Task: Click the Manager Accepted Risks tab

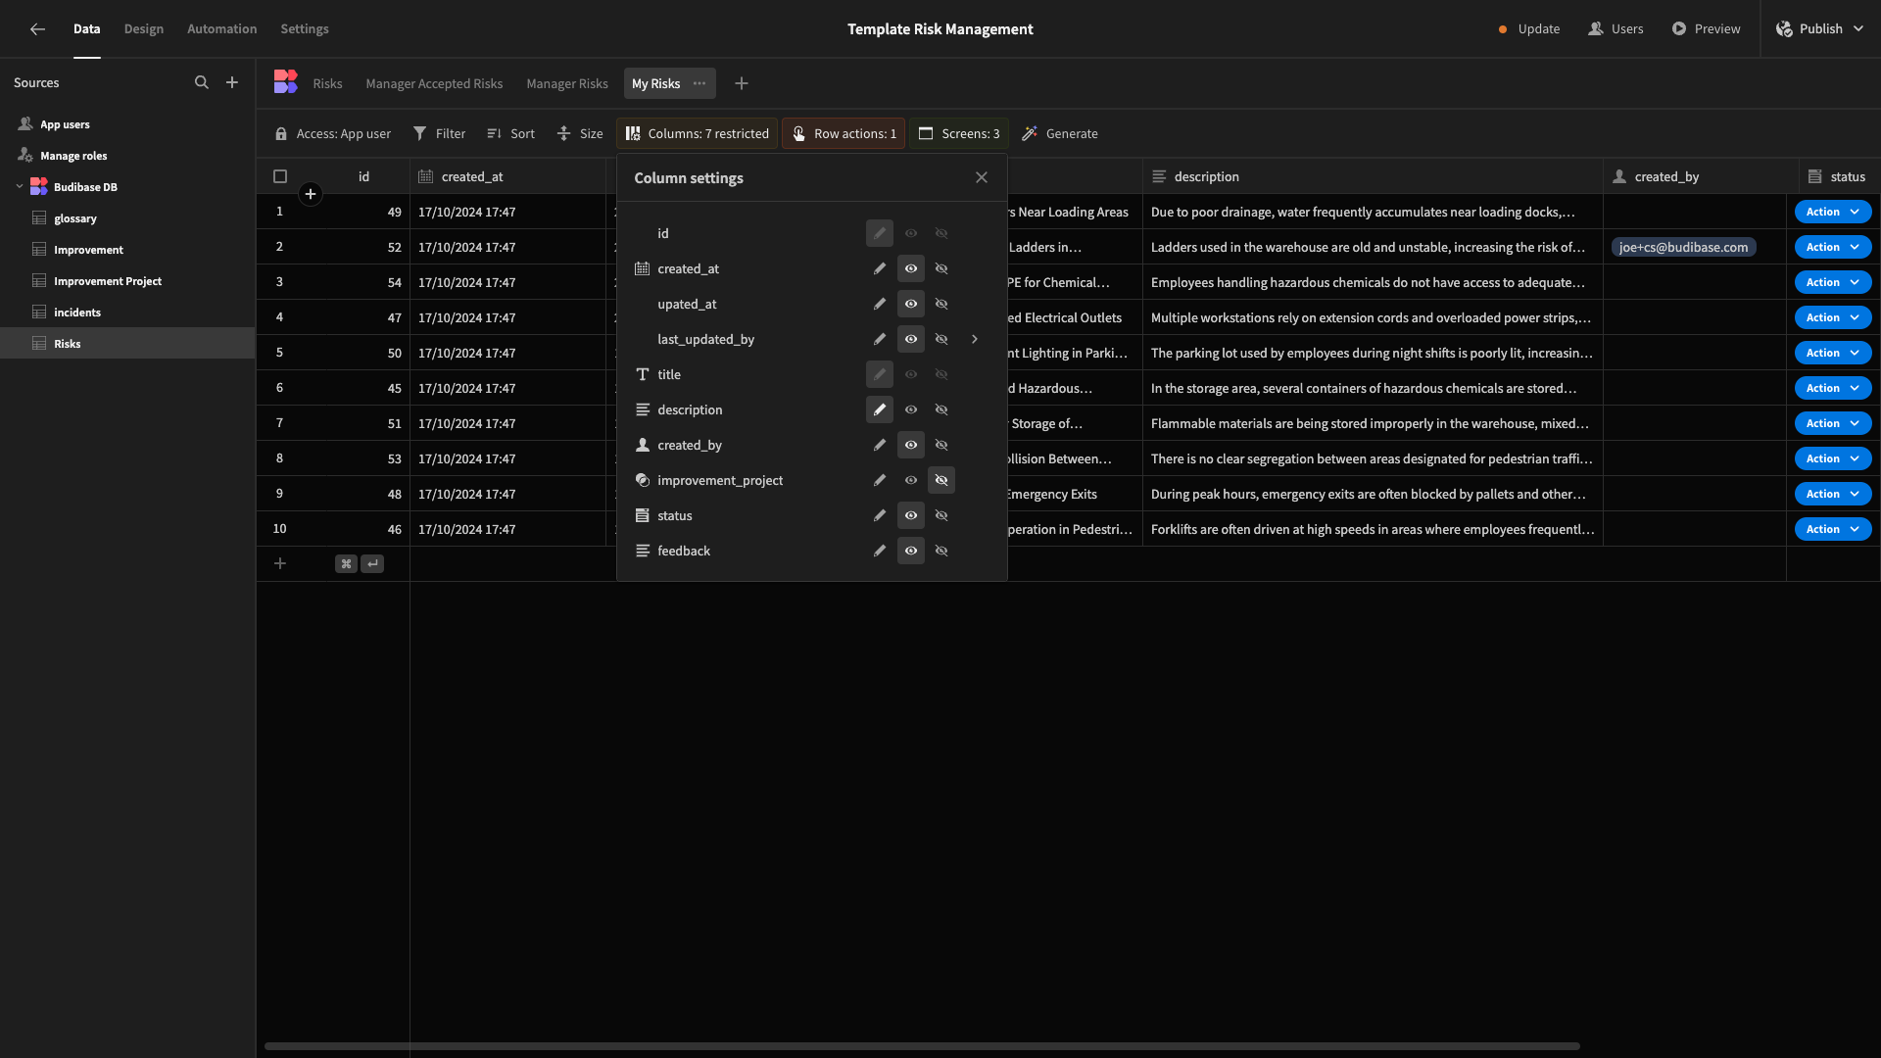Action: (434, 82)
